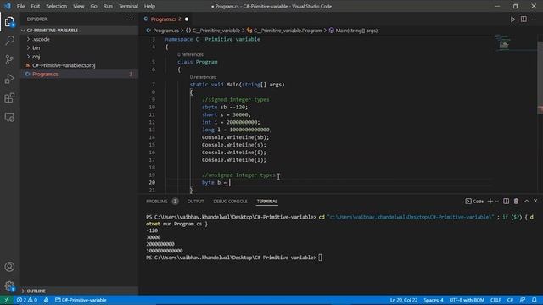The image size is (543, 305).
Task: Open remote window indicator in status bar
Action: coord(7,300)
